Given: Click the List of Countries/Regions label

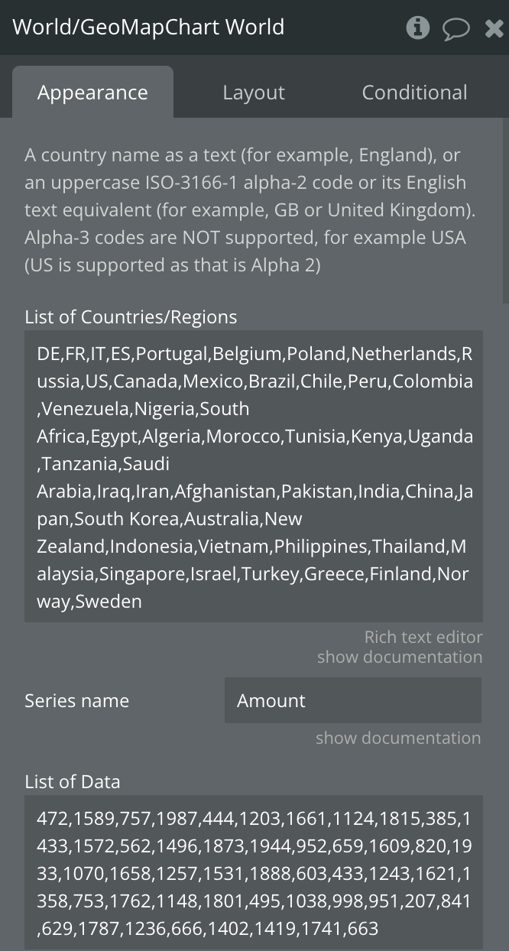Looking at the screenshot, I should (x=131, y=316).
